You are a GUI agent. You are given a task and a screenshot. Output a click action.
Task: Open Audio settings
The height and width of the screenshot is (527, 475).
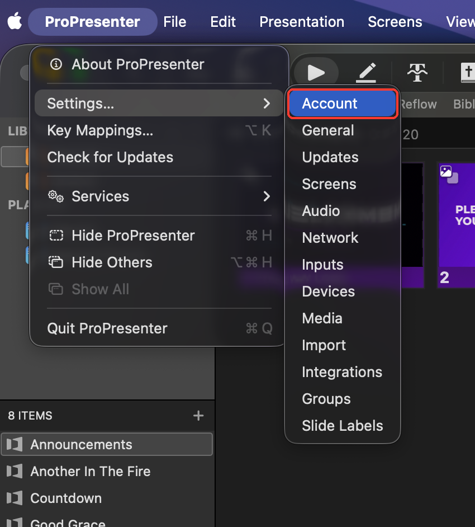343,211
